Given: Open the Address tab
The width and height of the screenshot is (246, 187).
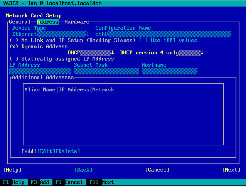Looking at the screenshot, I should point(48,22).
